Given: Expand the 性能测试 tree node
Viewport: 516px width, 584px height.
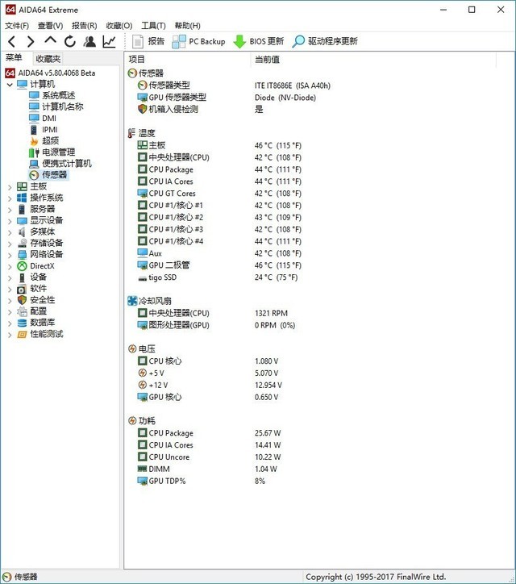Looking at the screenshot, I should click(10, 335).
